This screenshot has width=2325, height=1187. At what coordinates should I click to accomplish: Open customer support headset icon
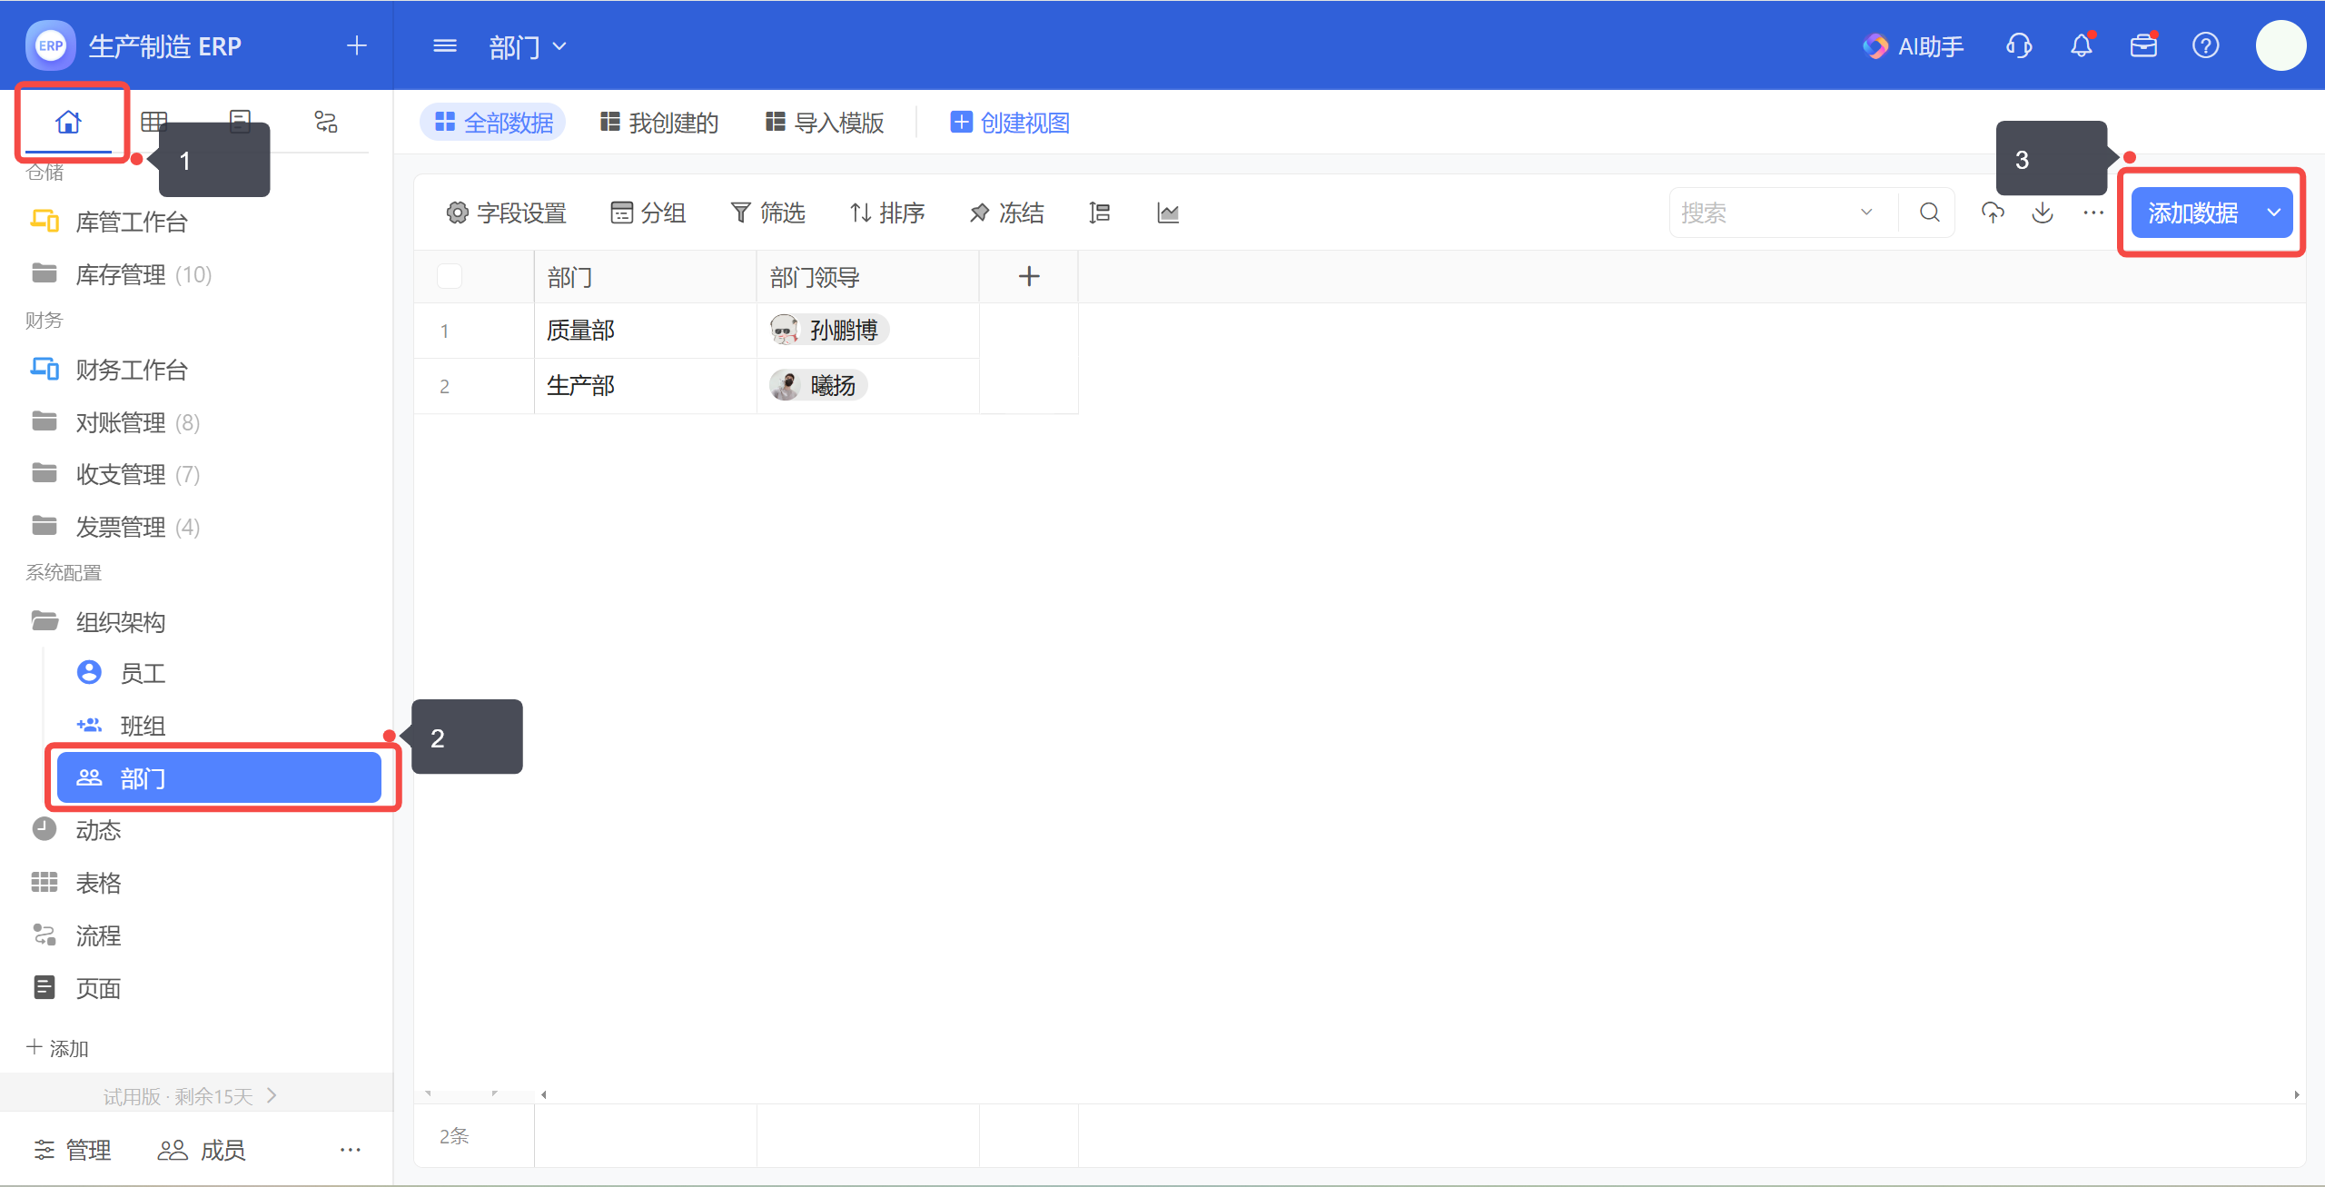point(2018,45)
